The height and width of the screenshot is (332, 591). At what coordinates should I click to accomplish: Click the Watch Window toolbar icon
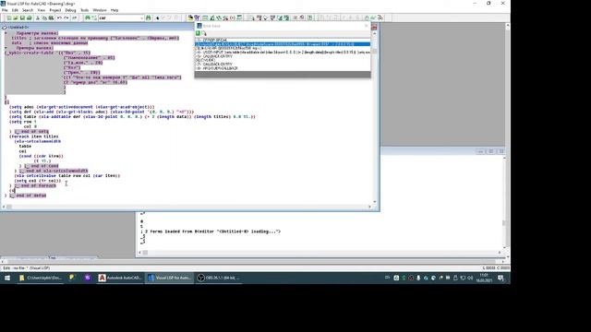[x=239, y=18]
